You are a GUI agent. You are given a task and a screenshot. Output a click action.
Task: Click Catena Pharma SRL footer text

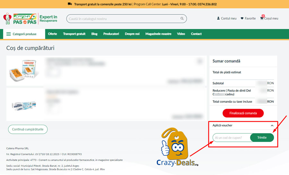tap(18, 148)
